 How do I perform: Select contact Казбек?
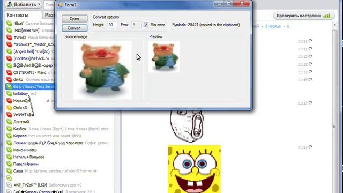20,129
